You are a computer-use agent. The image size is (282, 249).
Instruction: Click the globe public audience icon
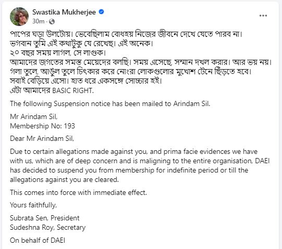tap(52, 21)
